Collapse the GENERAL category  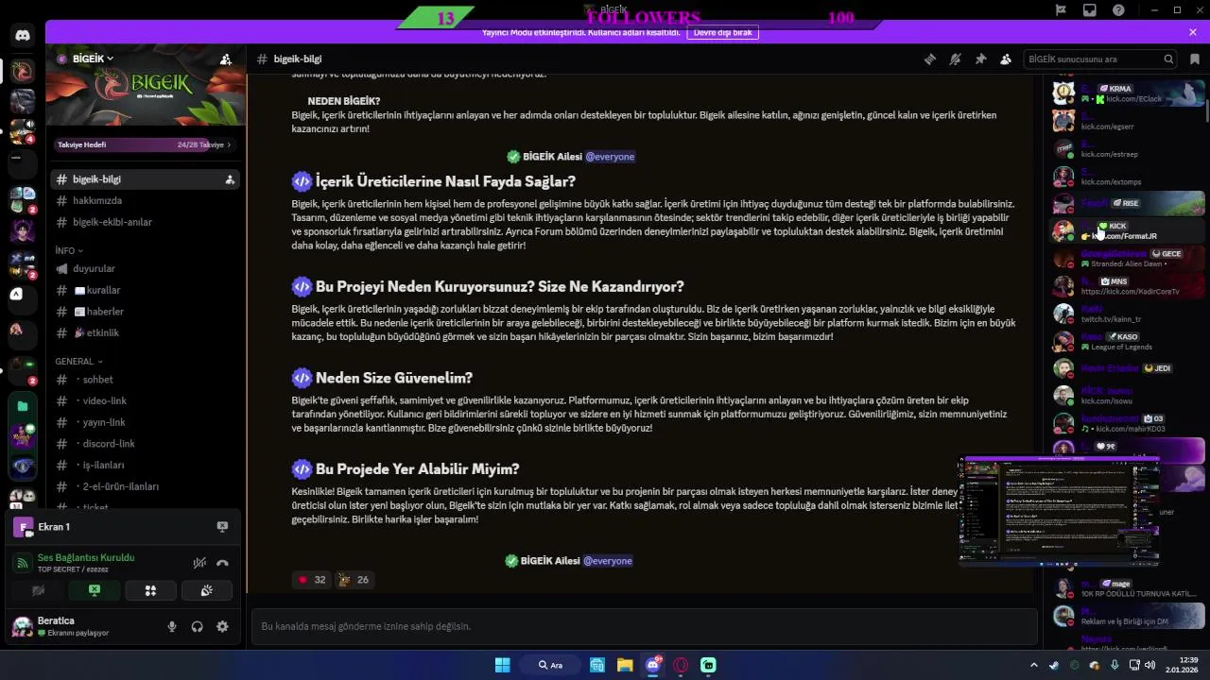[78, 361]
